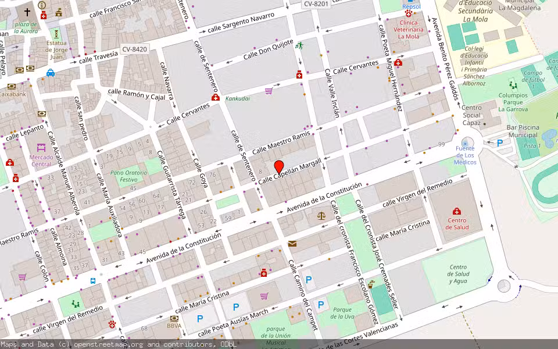Screen dimensions: 558x349
Task: Click the Centro de Salud y Agua label
Action: point(458,274)
